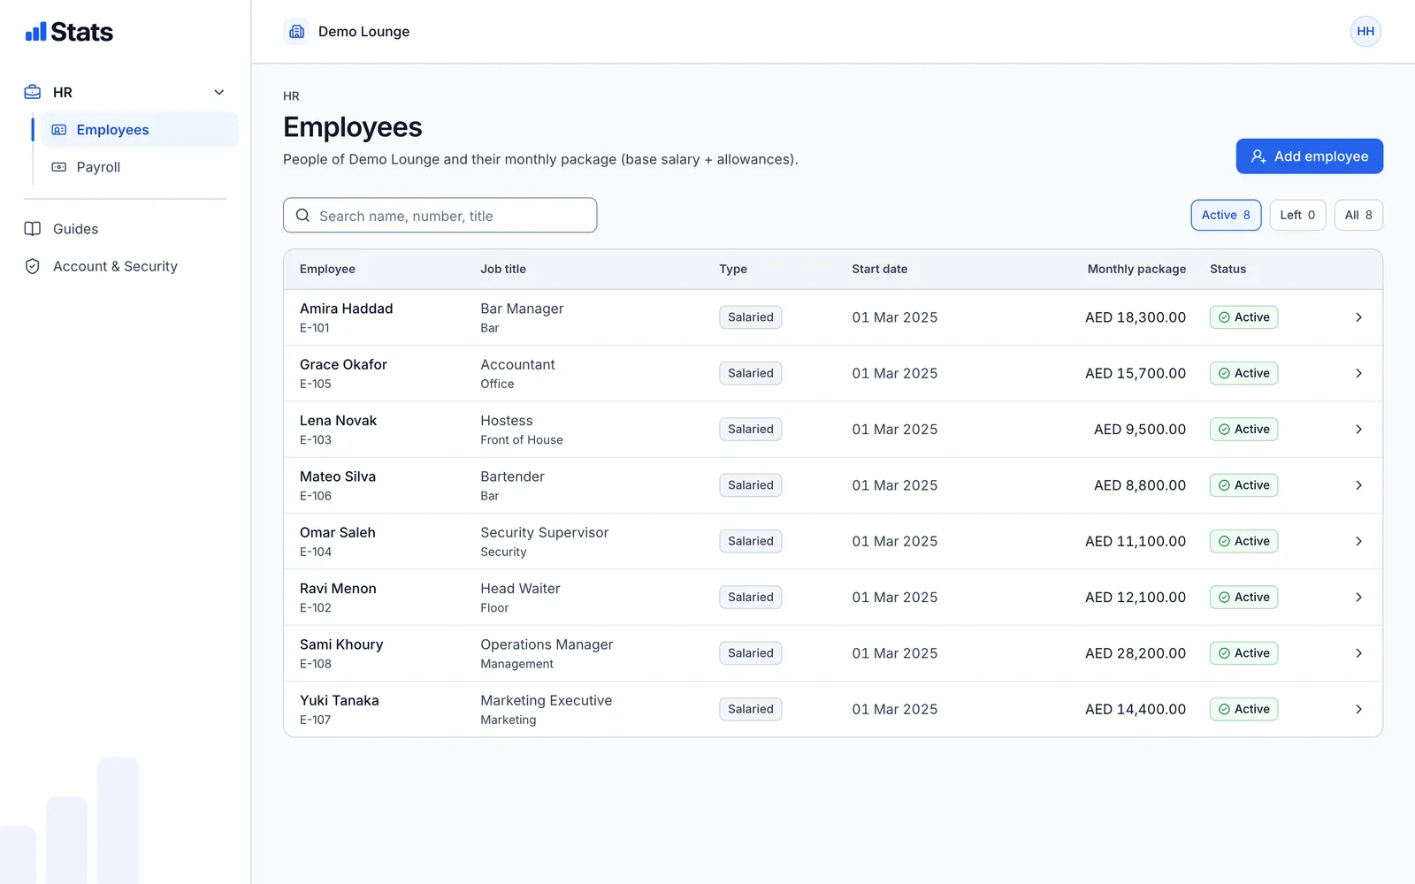Open Employees in the sidebar
1415x884 pixels.
point(140,130)
